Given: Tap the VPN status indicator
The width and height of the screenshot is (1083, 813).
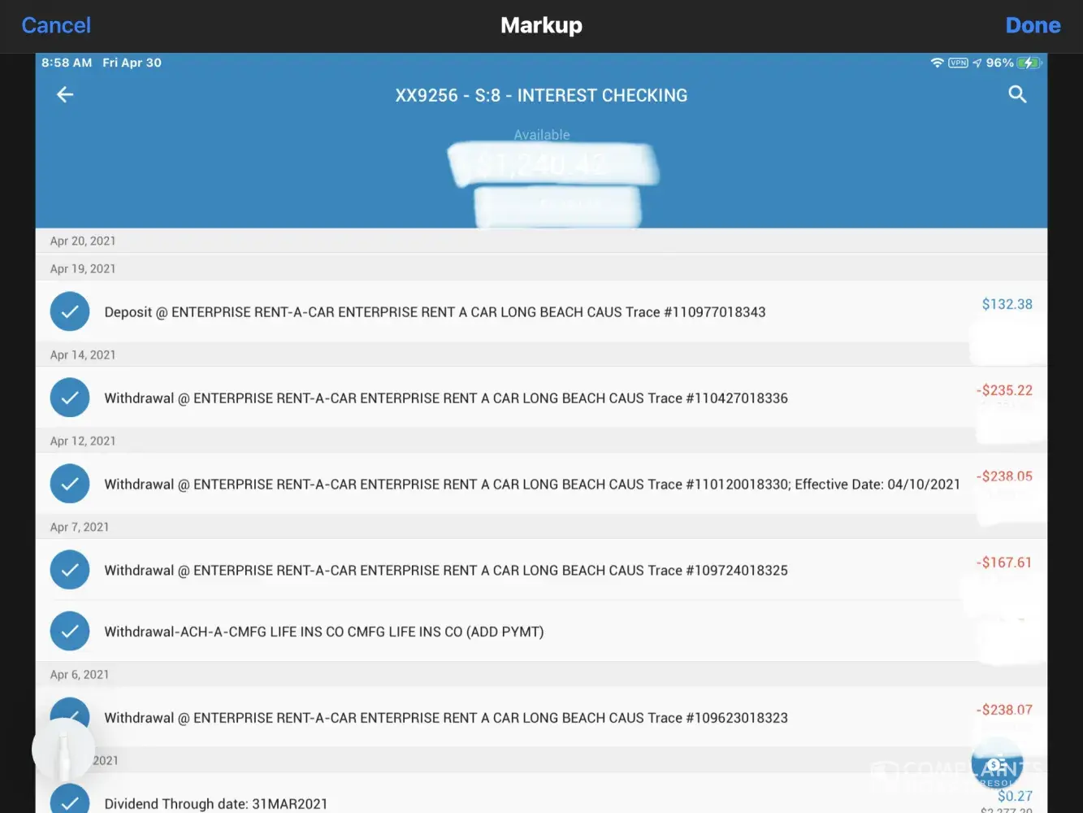Looking at the screenshot, I should [x=958, y=63].
